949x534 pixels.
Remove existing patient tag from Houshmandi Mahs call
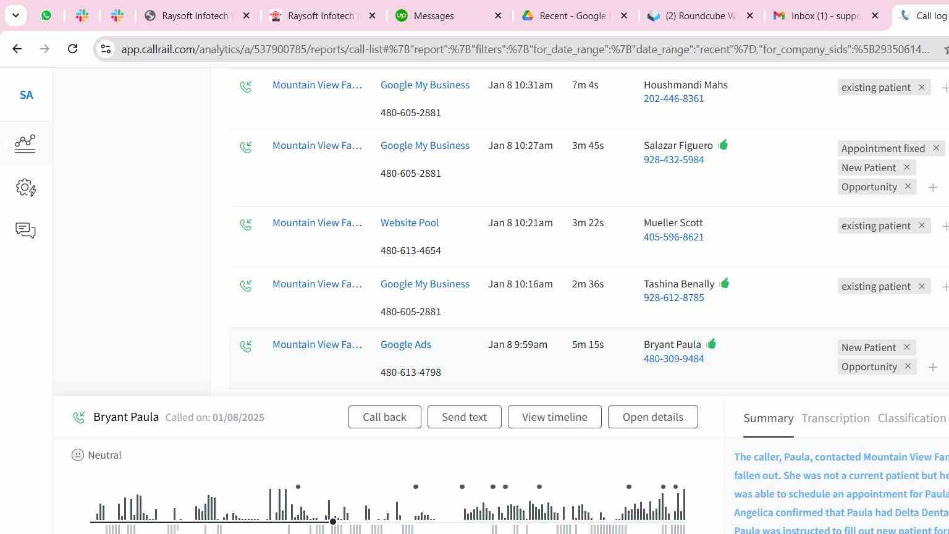921,87
